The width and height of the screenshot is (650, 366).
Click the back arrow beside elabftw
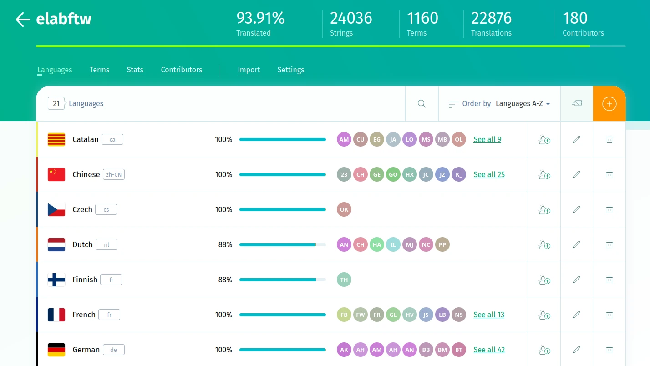pyautogui.click(x=22, y=20)
